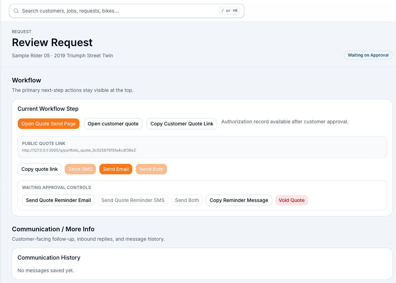Copy Customer Quote Link
The width and height of the screenshot is (396, 283).
click(x=182, y=124)
